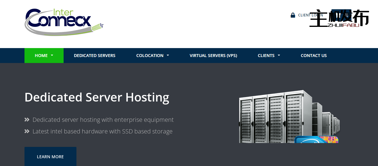The width and height of the screenshot is (378, 166).
Task: Click the SSD based storage bullet text
Action: pyautogui.click(x=102, y=131)
